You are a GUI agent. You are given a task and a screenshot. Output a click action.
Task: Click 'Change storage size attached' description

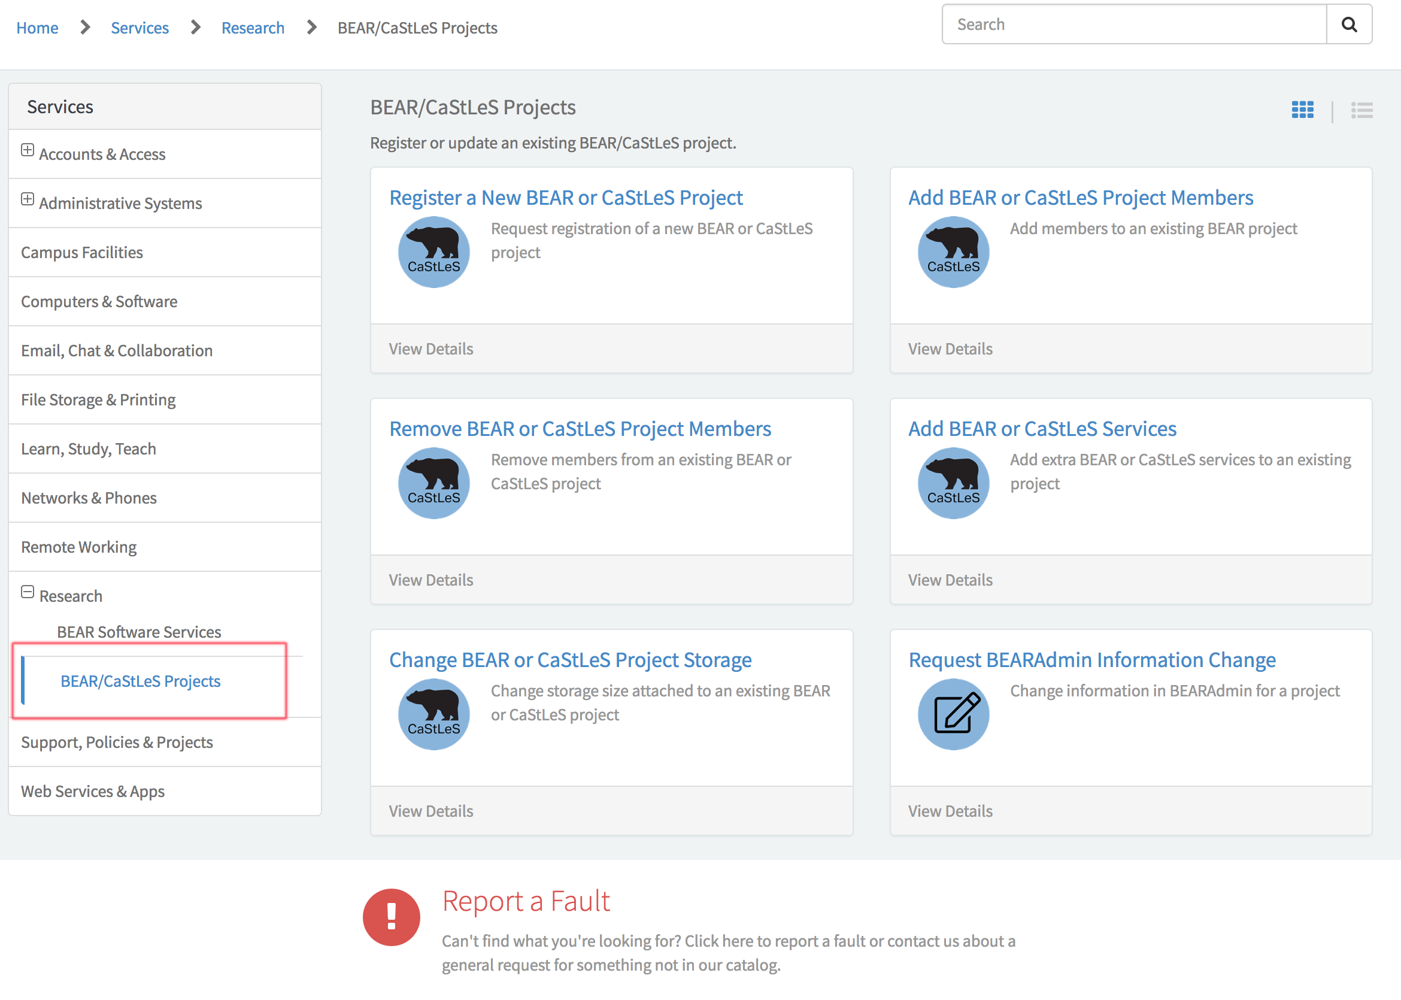(x=660, y=702)
